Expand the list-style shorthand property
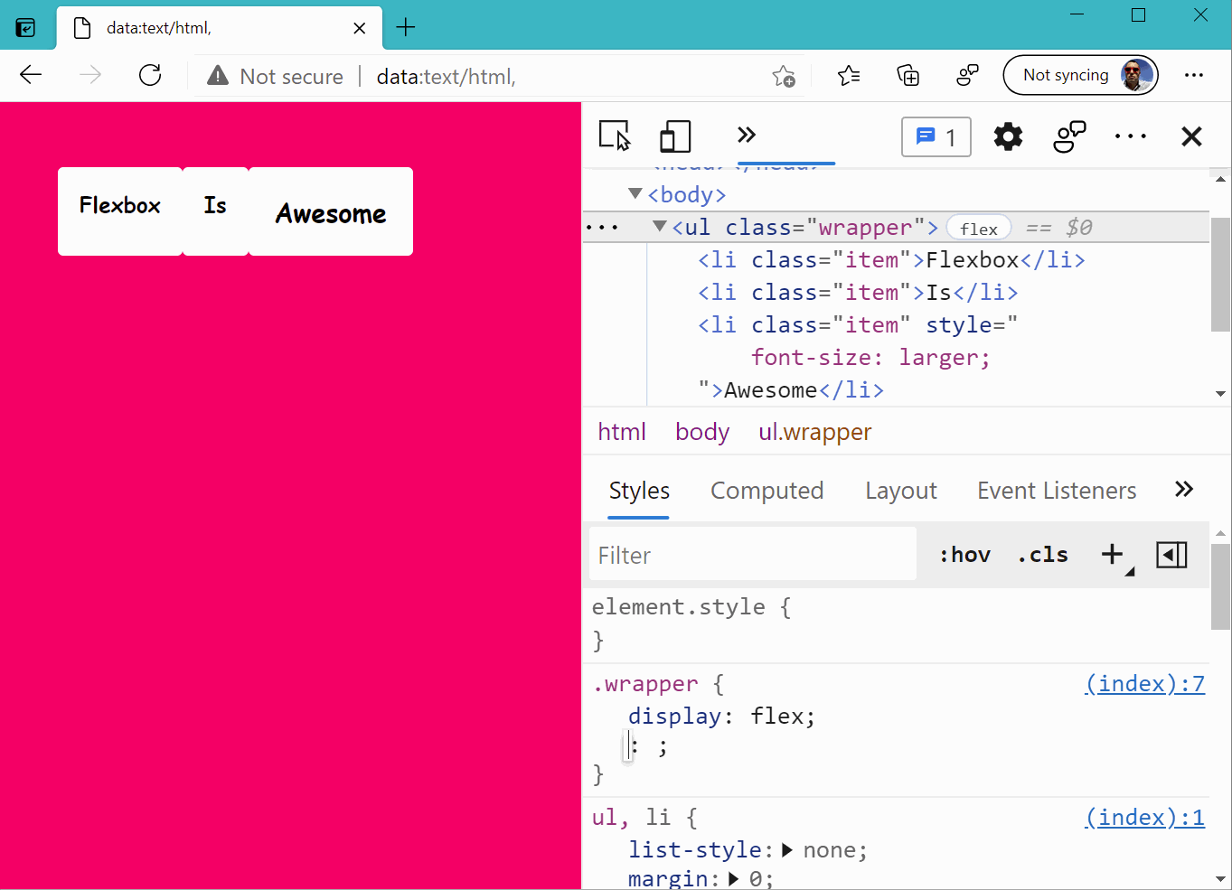Image resolution: width=1232 pixels, height=890 pixels. click(x=787, y=850)
